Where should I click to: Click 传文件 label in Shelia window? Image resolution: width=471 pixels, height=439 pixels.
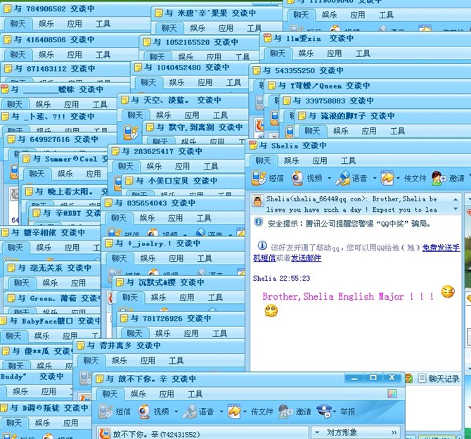pos(415,178)
